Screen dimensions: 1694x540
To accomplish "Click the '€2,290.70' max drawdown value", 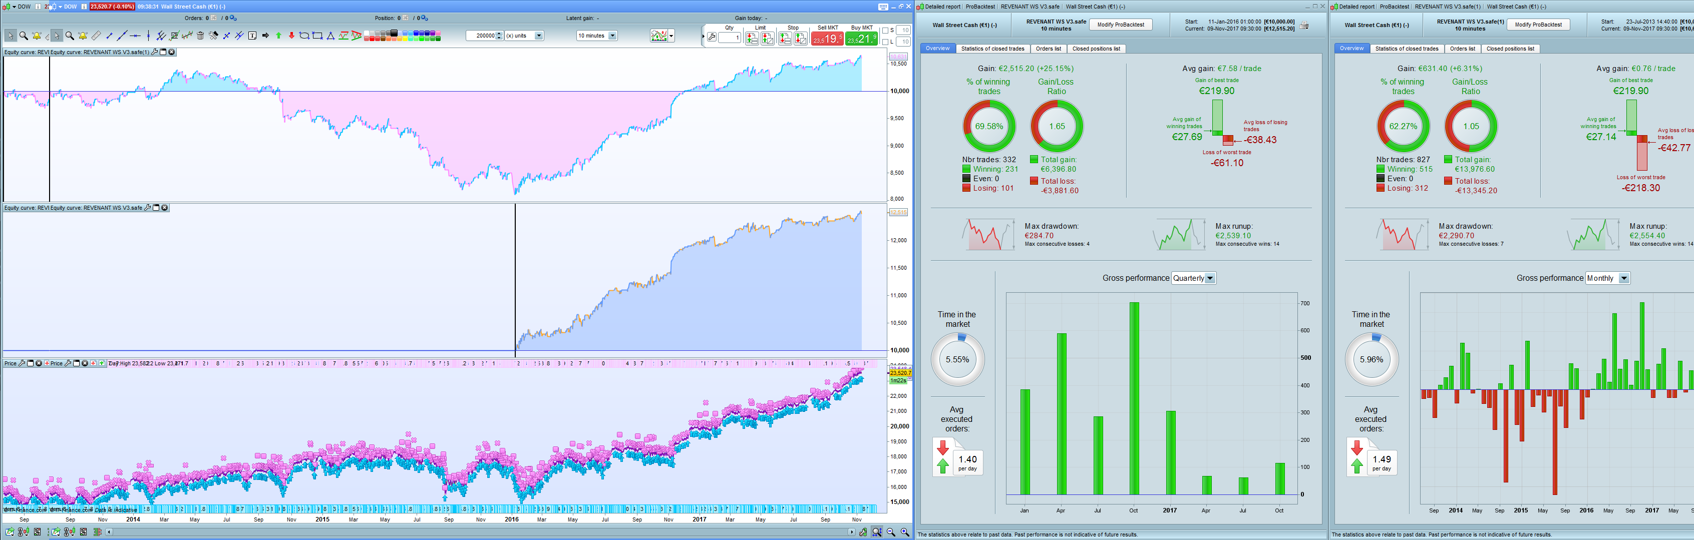I will (x=1456, y=235).
